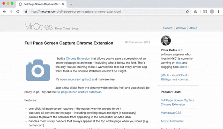The image size is (223, 129).
Task: Open the contact link in the sidebar
Action: 184,79
